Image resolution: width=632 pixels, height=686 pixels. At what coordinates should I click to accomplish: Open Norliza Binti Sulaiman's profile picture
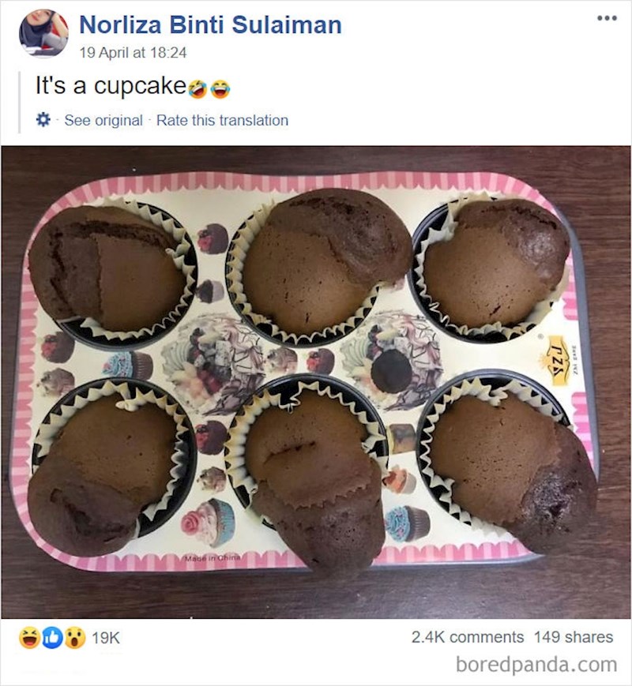point(43,34)
